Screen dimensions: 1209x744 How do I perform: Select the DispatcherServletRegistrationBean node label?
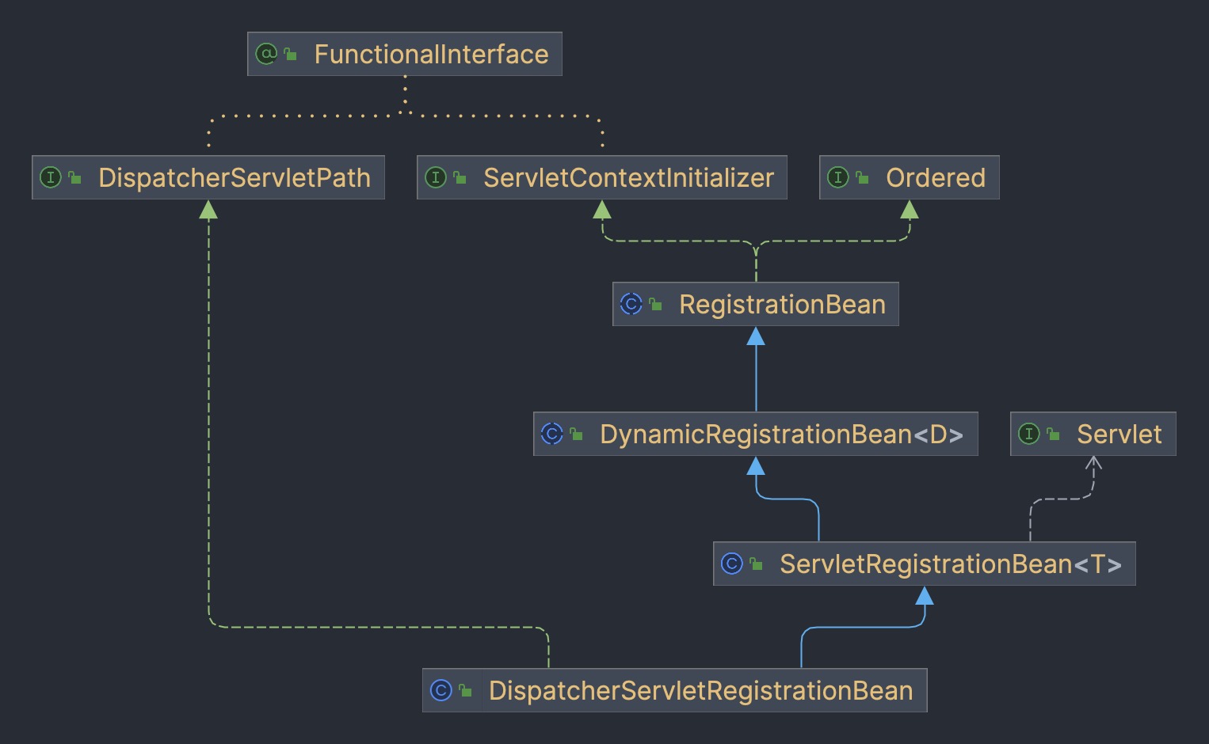point(701,690)
